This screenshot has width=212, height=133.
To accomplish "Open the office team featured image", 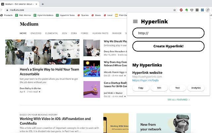I will 42,52.
